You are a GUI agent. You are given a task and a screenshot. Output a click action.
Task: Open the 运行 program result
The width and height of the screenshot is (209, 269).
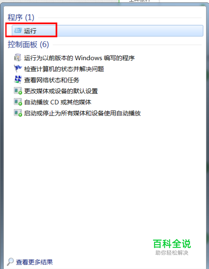[107, 31]
